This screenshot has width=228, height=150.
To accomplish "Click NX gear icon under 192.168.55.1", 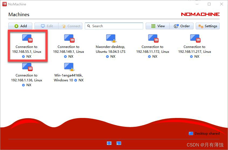I will click(23, 57).
